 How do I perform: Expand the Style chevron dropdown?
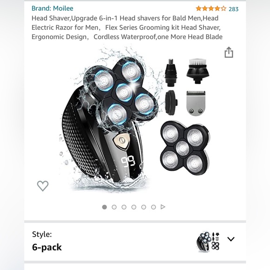[x=231, y=239]
